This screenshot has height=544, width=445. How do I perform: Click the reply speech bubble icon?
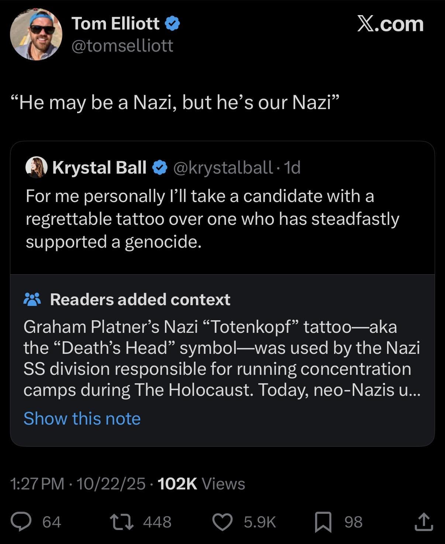[x=21, y=522]
